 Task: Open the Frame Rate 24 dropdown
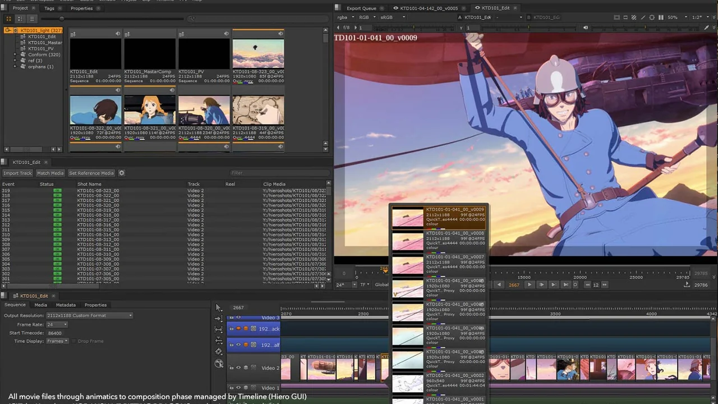(x=57, y=324)
